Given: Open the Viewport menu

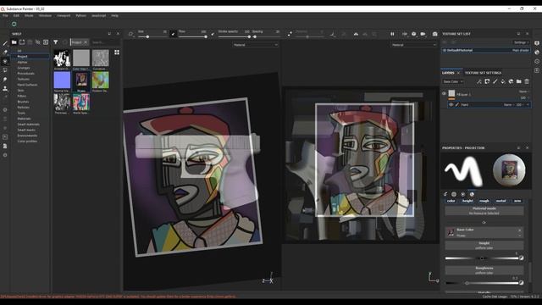Looking at the screenshot, I should [x=64, y=15].
